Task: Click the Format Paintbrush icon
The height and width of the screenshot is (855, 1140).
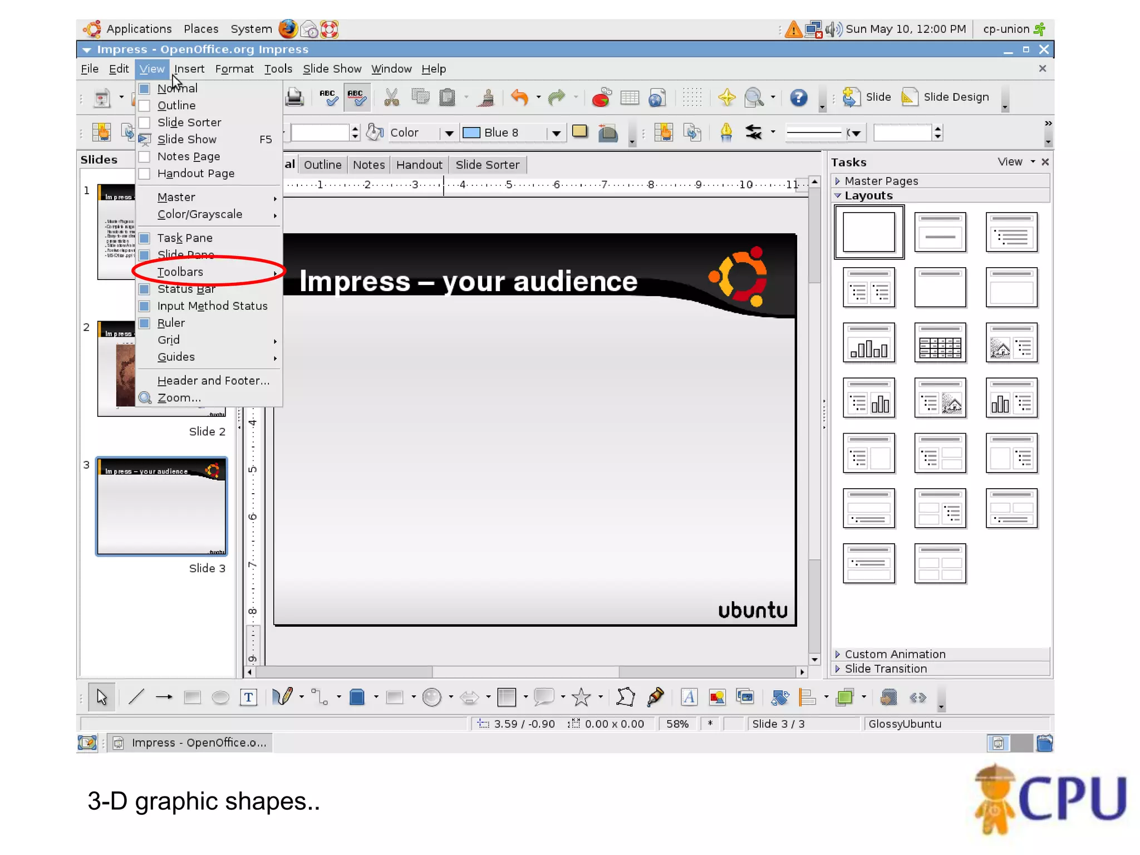Action: click(487, 97)
